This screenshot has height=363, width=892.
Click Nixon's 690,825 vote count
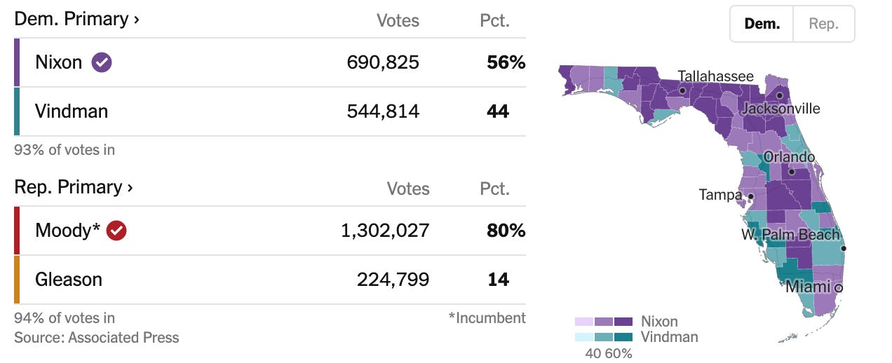[x=383, y=62]
